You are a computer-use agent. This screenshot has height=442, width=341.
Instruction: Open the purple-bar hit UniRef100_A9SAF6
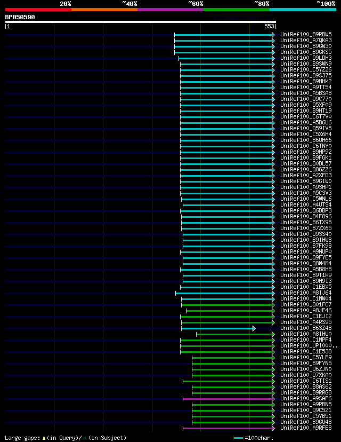[306, 399]
